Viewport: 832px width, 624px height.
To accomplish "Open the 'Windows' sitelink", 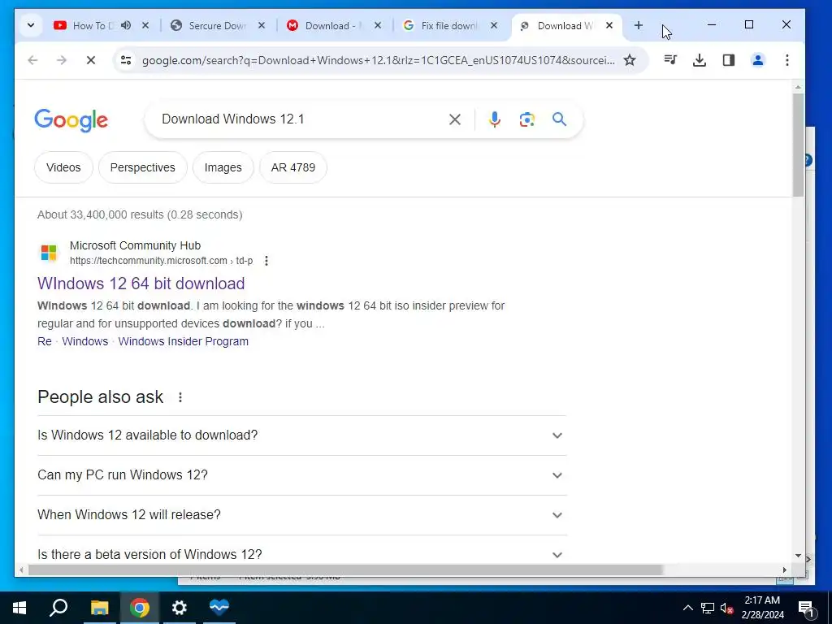I will click(84, 341).
